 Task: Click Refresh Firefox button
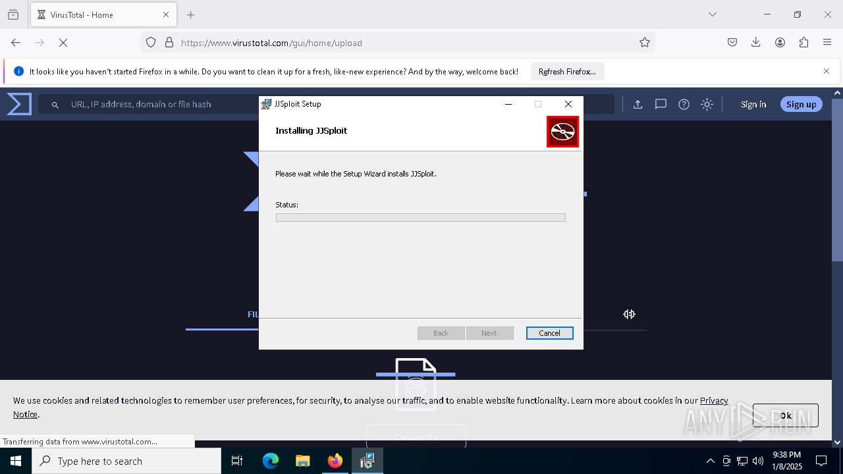[x=567, y=72]
